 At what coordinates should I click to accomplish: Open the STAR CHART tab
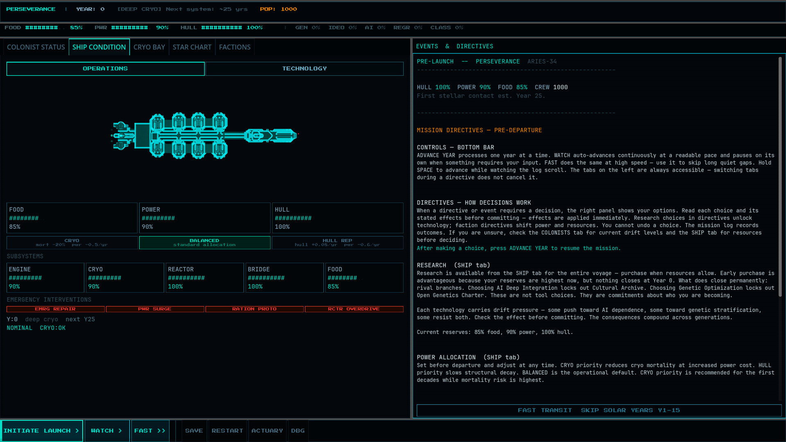click(x=192, y=47)
